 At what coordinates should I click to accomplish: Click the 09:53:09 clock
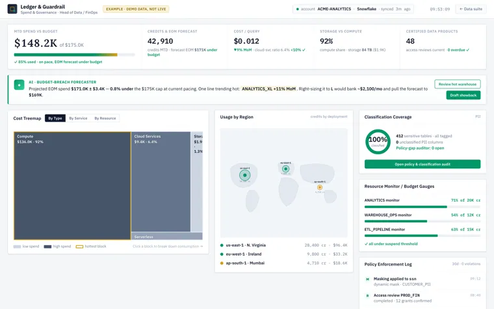pos(440,9)
